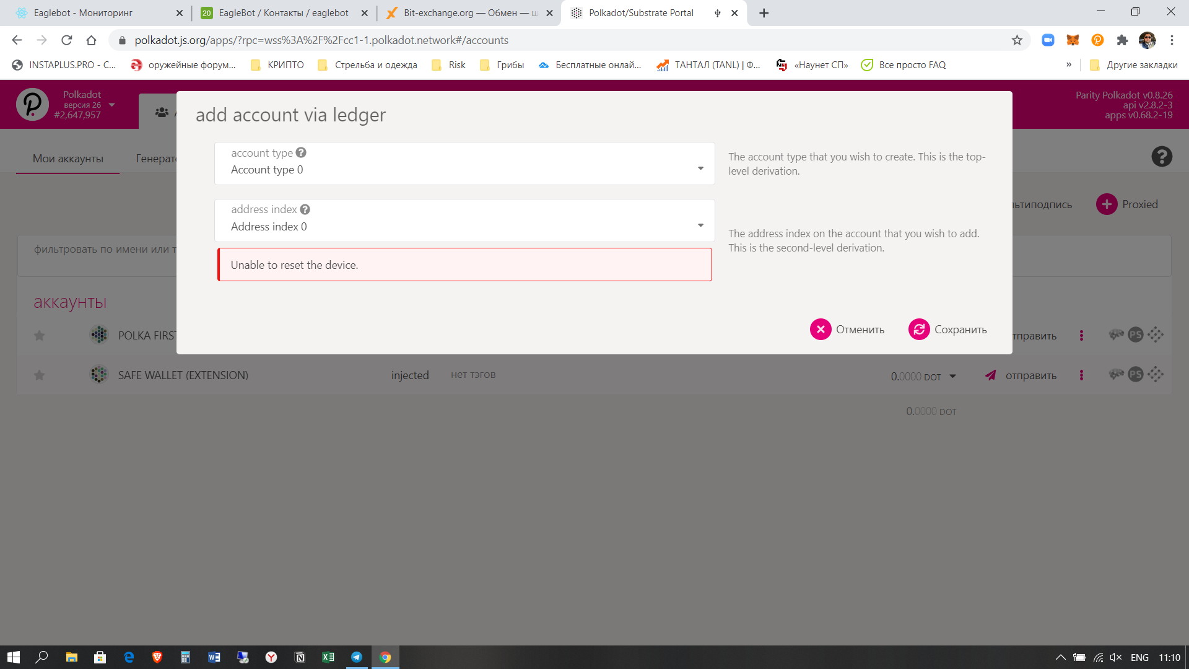Open the MetaMask fox extension
This screenshot has width=1189, height=669.
click(x=1073, y=40)
